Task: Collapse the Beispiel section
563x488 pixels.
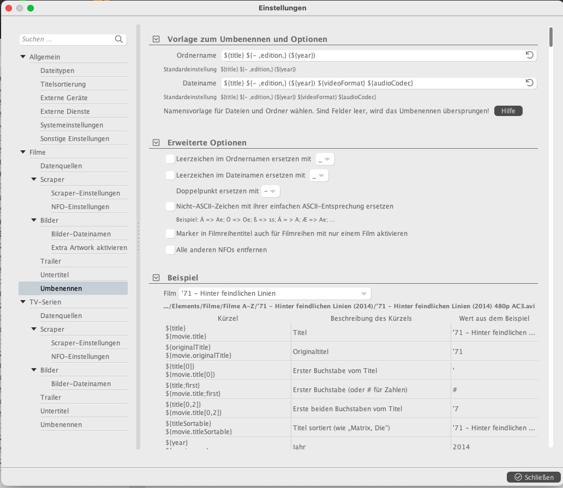Action: 156,278
